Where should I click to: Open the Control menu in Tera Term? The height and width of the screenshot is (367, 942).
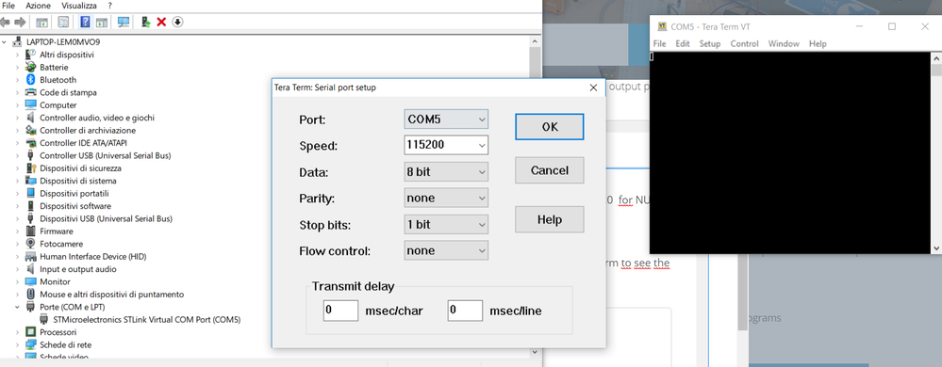tap(744, 44)
